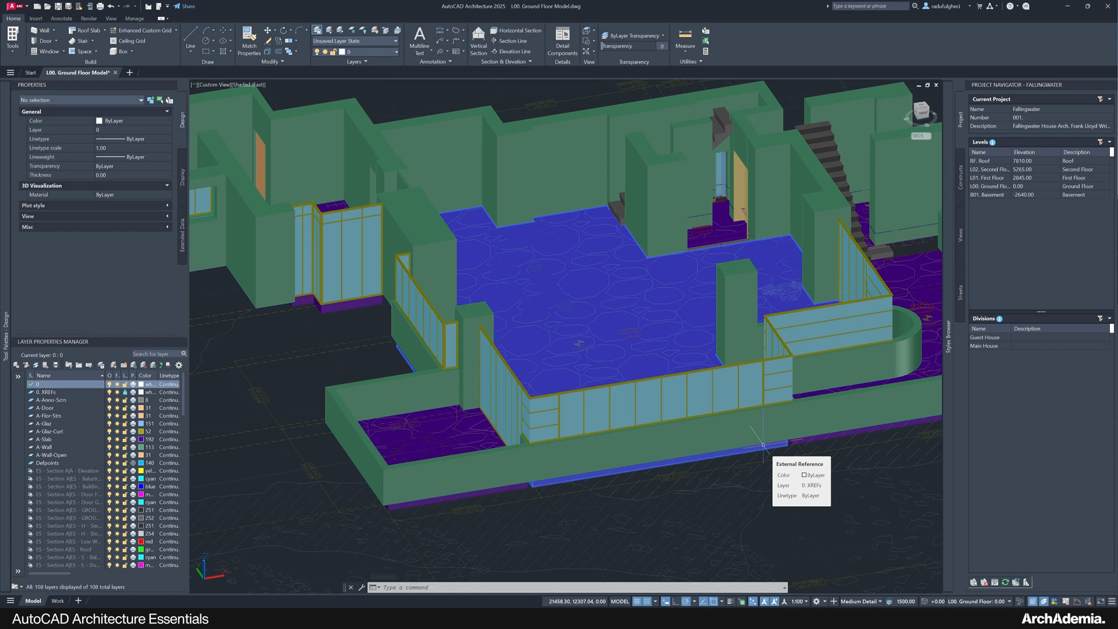Screen dimensions: 1118x629
Task: Click Main House in the Divisions list
Action: [984, 345]
